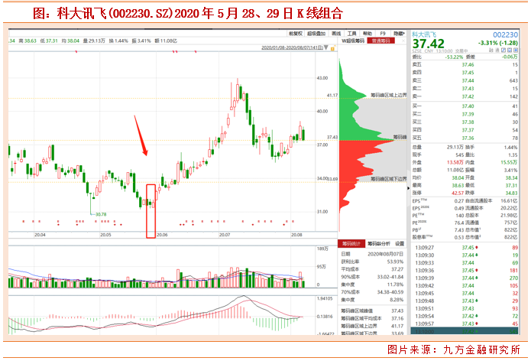The height and width of the screenshot is (361, 531).
Task: Open the 帮助 help menu
Action: [367, 34]
